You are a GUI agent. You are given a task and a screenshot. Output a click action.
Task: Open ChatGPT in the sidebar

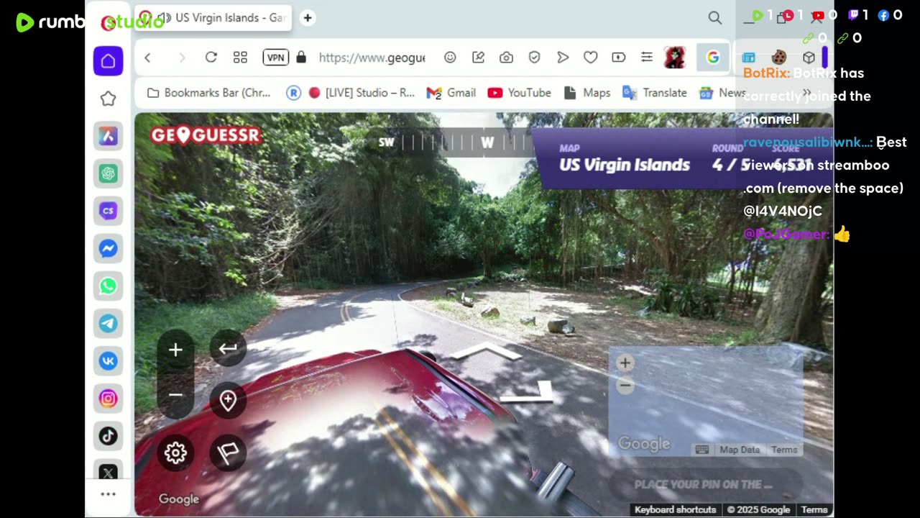click(108, 173)
